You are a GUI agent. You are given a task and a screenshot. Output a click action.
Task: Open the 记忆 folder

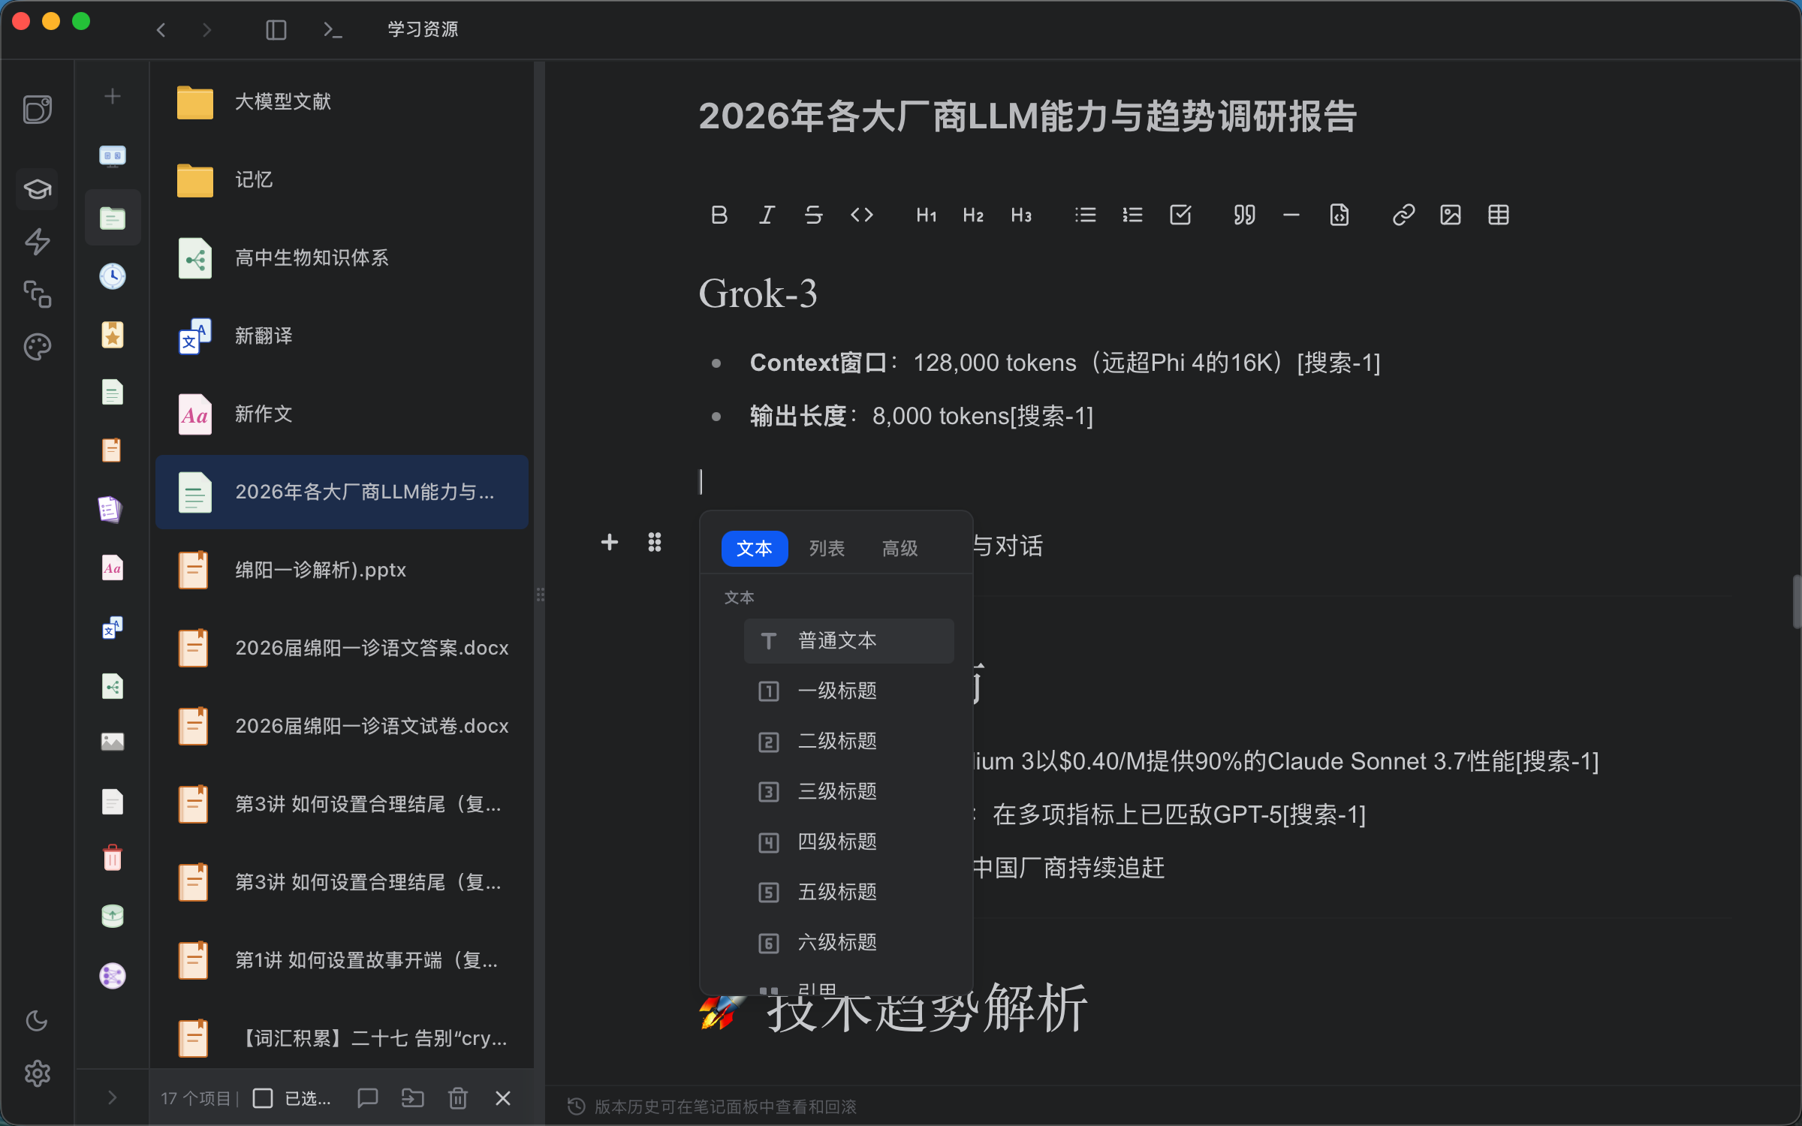342,180
